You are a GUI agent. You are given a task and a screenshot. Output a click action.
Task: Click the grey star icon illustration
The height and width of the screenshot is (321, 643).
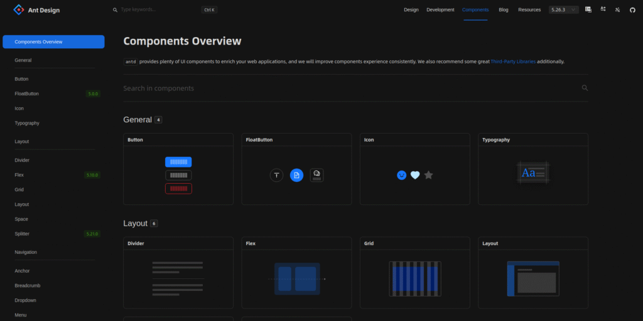point(428,176)
